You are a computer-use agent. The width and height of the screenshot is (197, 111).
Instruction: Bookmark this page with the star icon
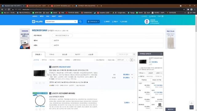click(184, 10)
